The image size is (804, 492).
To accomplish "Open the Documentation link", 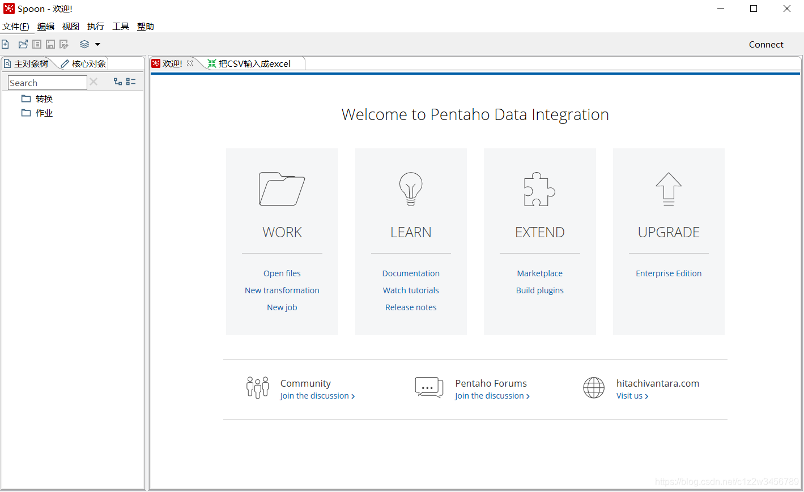I will pos(411,273).
